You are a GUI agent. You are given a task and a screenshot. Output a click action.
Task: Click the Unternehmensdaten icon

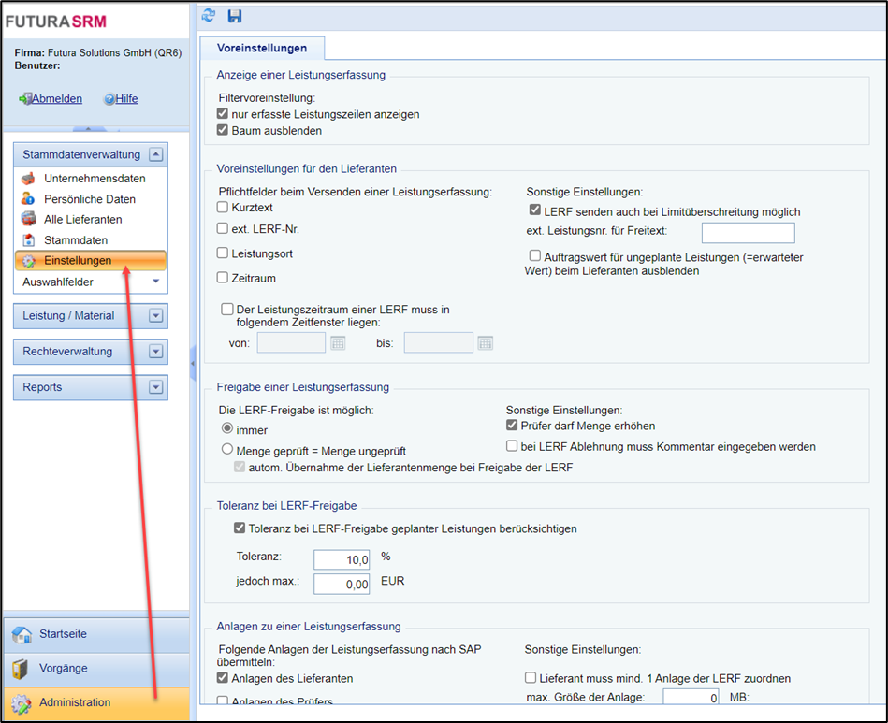point(28,179)
